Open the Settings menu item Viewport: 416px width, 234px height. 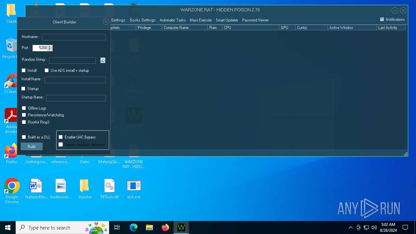[x=118, y=20]
